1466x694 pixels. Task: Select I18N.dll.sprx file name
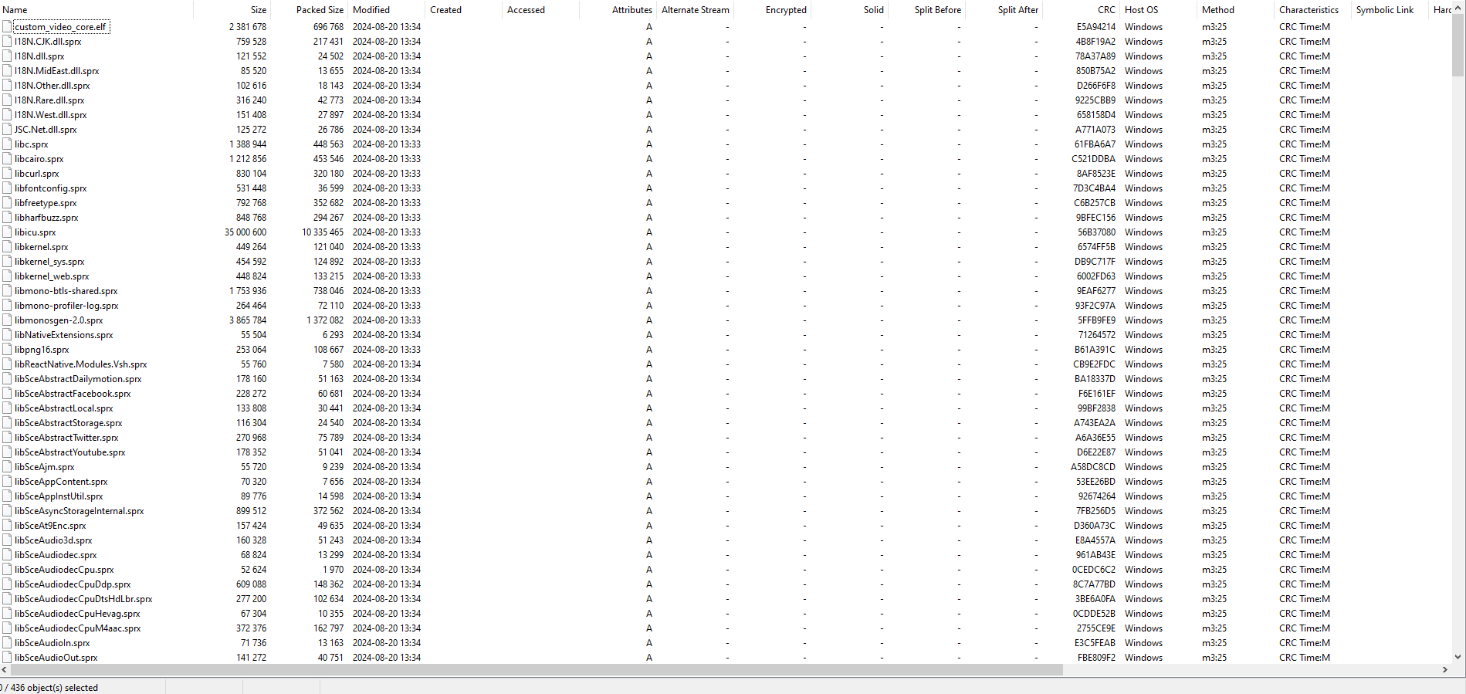39,56
